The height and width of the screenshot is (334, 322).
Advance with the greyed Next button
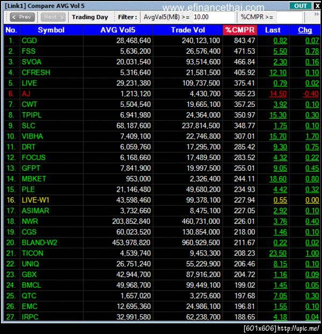tap(53, 17)
